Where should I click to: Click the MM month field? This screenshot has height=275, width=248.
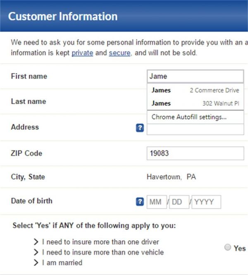click(157, 202)
